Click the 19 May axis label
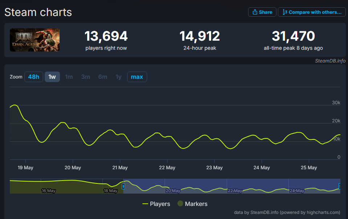The height and width of the screenshot is (219, 348). coord(25,168)
